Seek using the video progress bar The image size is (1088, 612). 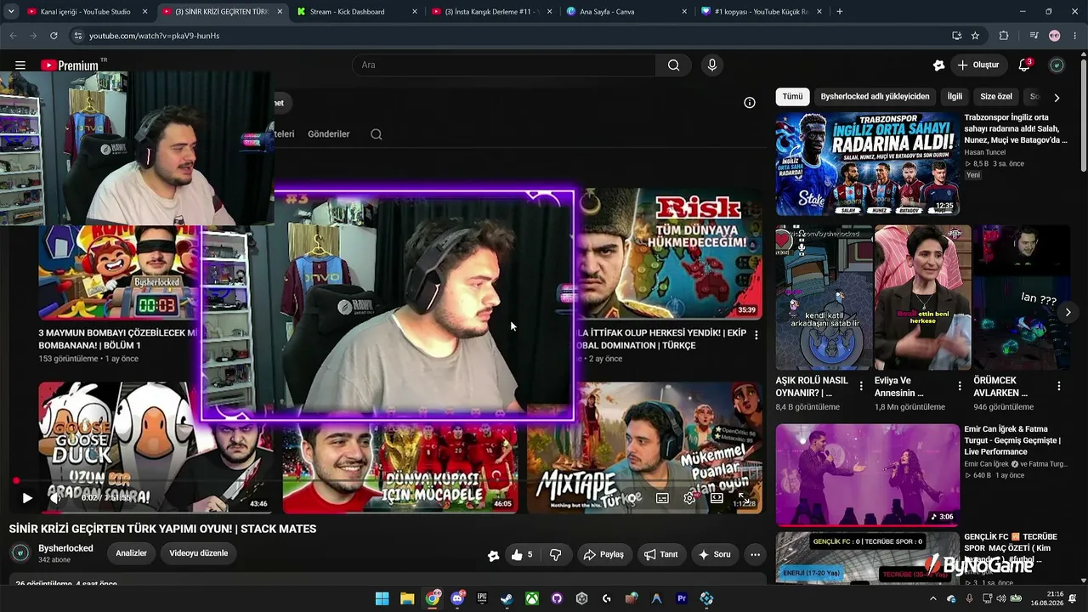[387, 481]
